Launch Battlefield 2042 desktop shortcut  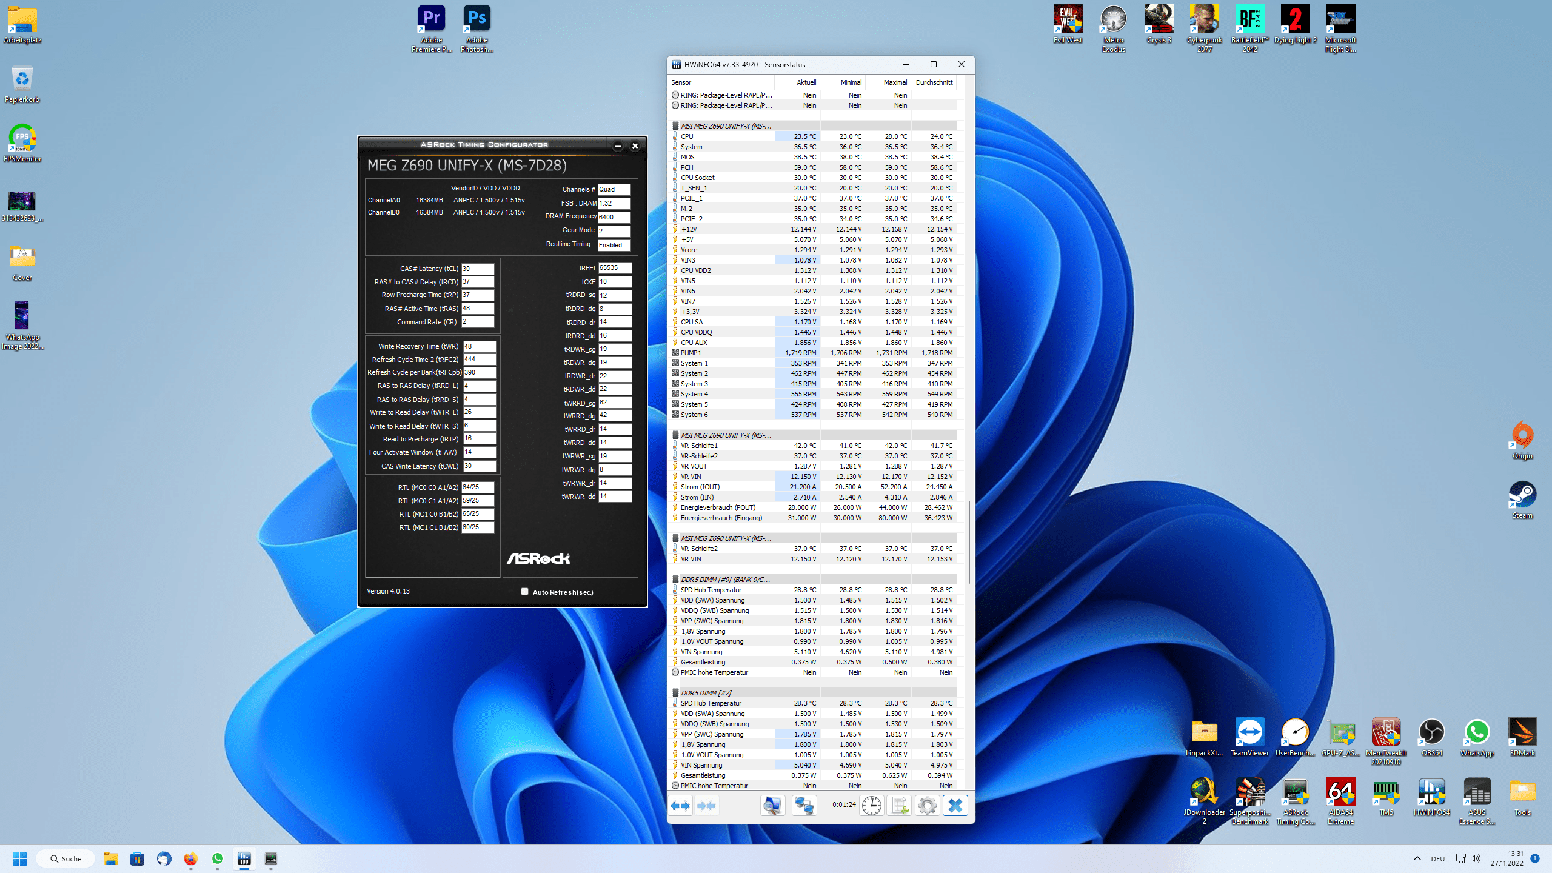1250,28
